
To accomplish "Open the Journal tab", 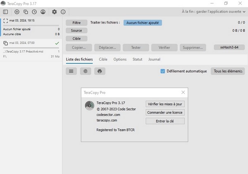I will pyautogui.click(x=154, y=59).
